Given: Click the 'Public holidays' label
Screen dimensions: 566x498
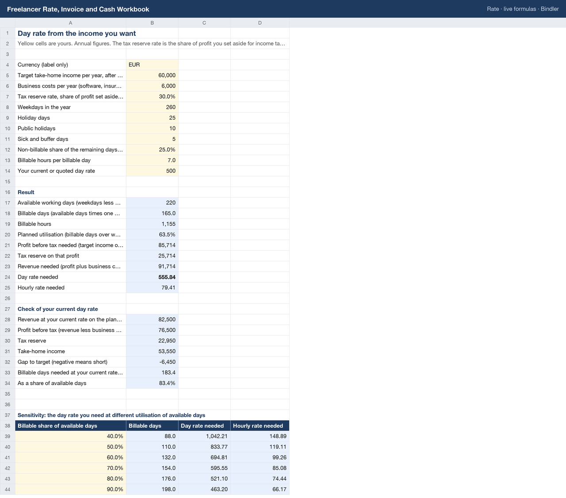Looking at the screenshot, I should click(36, 128).
